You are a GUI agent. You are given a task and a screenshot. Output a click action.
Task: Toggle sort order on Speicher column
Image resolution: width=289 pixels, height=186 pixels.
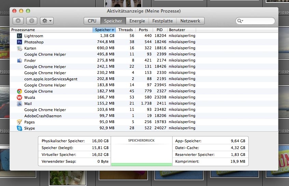[104, 30]
